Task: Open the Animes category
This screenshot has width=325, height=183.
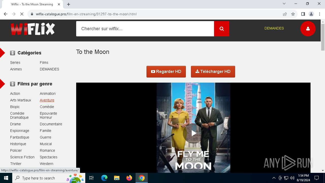Action: point(16,69)
